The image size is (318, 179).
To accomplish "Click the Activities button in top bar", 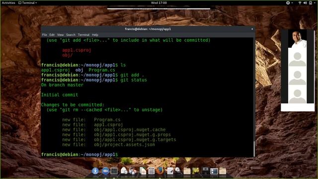I will point(8,3).
